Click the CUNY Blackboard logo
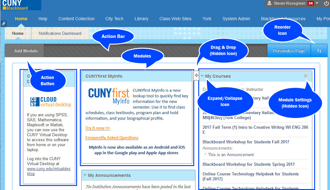The width and height of the screenshot is (330, 190). coord(21,5)
